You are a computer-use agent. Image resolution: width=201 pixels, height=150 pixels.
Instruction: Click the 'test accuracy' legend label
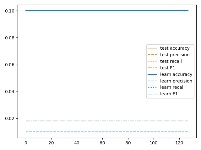coord(175,48)
